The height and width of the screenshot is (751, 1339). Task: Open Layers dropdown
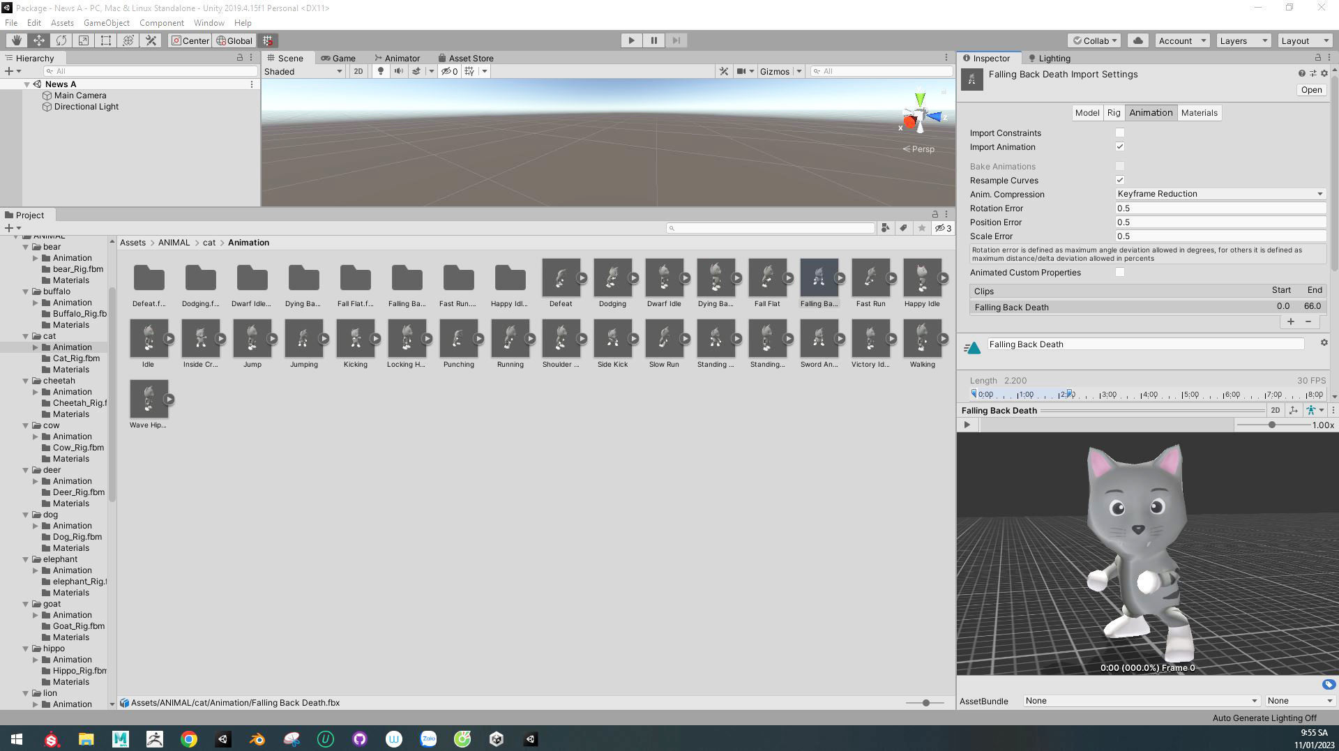(x=1243, y=40)
